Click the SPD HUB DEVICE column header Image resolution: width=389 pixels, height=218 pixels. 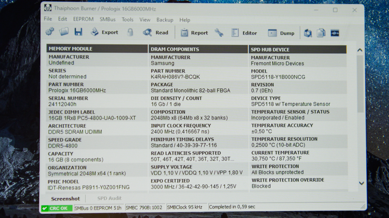point(298,49)
